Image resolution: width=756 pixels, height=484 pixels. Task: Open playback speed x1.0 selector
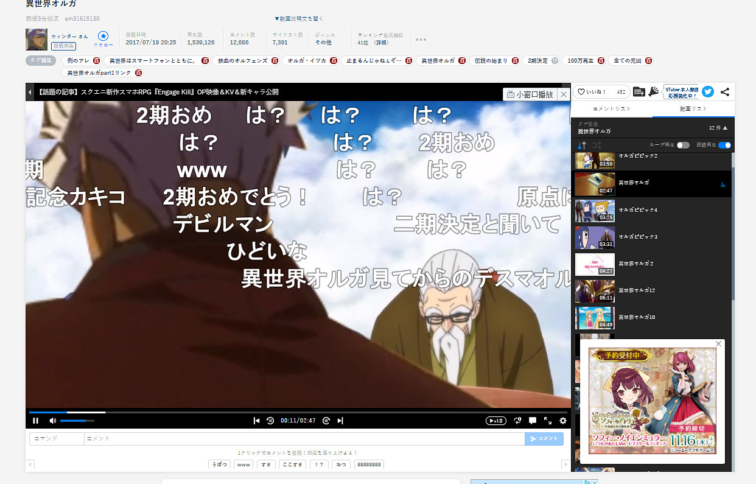[495, 421]
